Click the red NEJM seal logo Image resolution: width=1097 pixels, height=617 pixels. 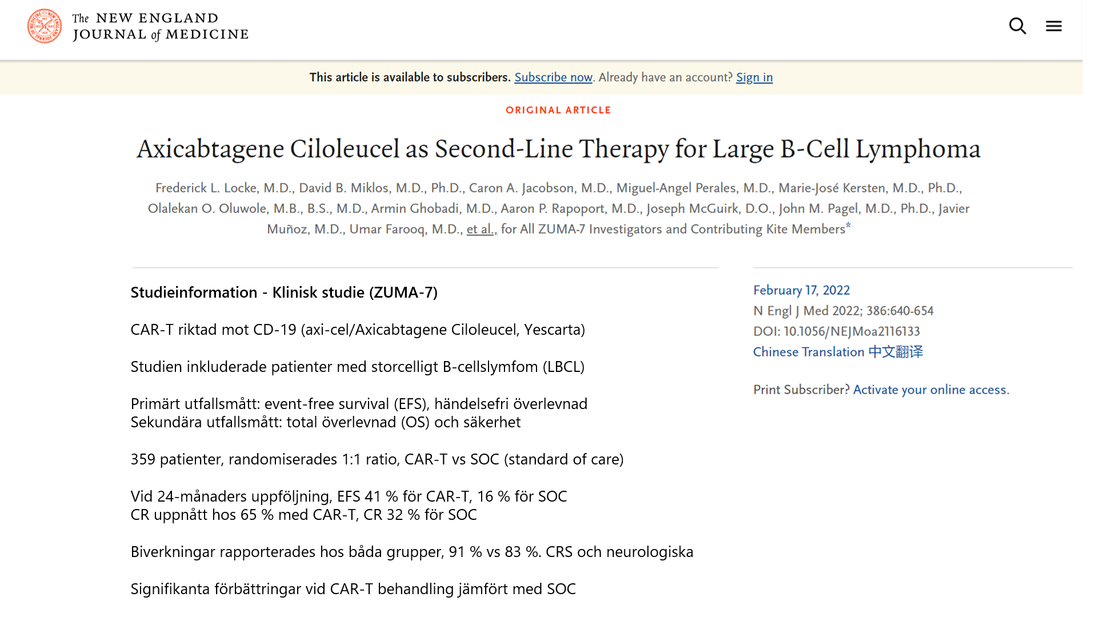pyautogui.click(x=45, y=26)
